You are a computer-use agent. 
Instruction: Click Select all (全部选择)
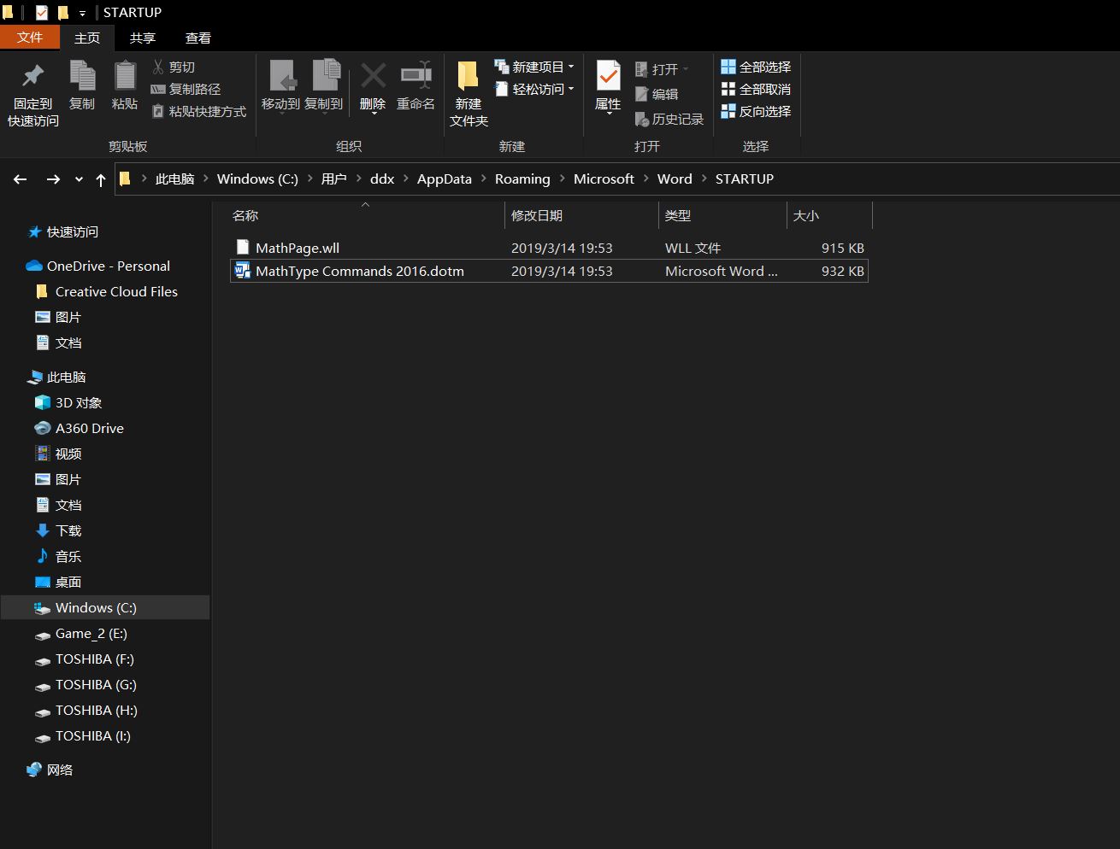click(x=756, y=67)
